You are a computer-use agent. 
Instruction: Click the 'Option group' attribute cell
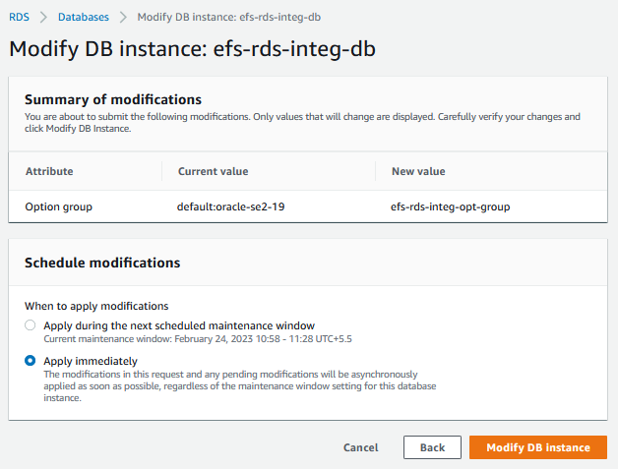(x=58, y=206)
